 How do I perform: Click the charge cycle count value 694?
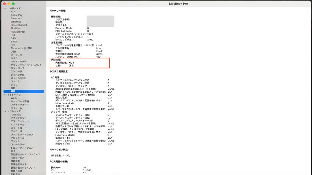click(71, 63)
